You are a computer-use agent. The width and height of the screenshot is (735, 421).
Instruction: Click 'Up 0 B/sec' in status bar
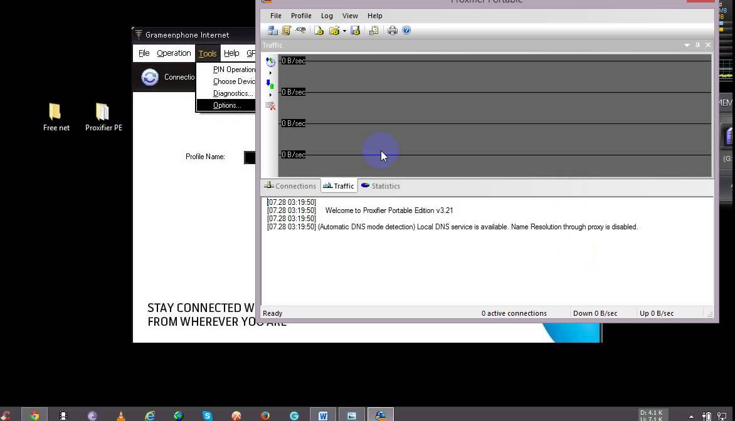656,313
